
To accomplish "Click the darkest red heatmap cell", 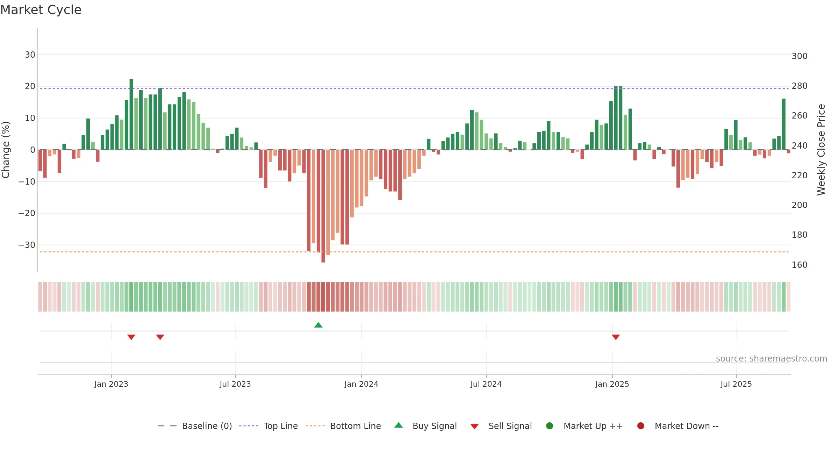I will click(x=323, y=297).
